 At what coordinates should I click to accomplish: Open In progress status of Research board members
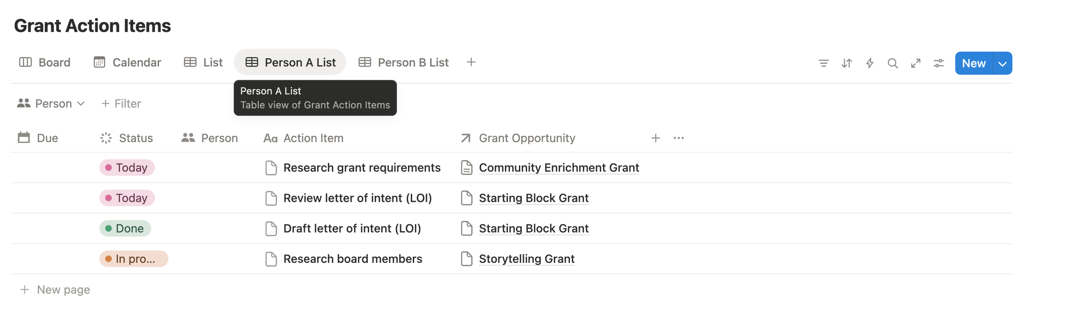(134, 259)
